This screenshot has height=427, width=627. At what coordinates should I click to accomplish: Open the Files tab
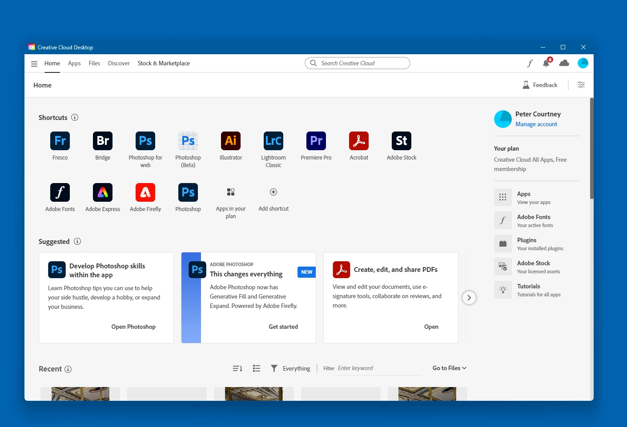click(94, 63)
